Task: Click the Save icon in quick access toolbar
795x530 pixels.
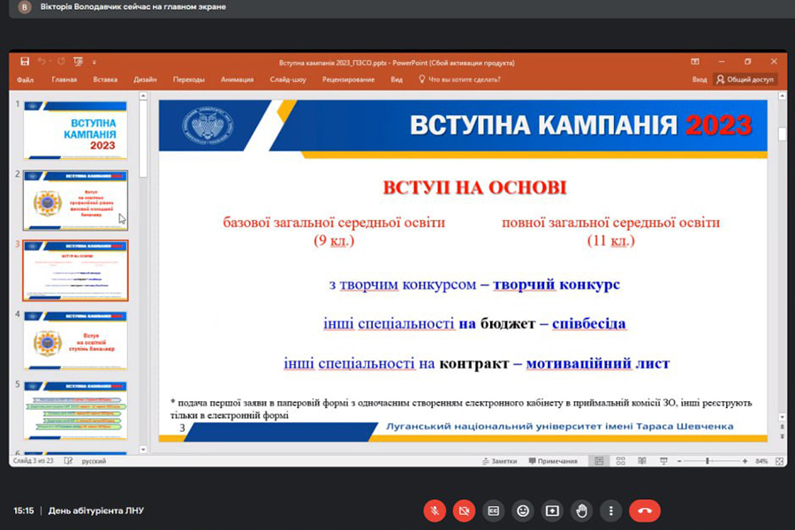Action: [25, 62]
